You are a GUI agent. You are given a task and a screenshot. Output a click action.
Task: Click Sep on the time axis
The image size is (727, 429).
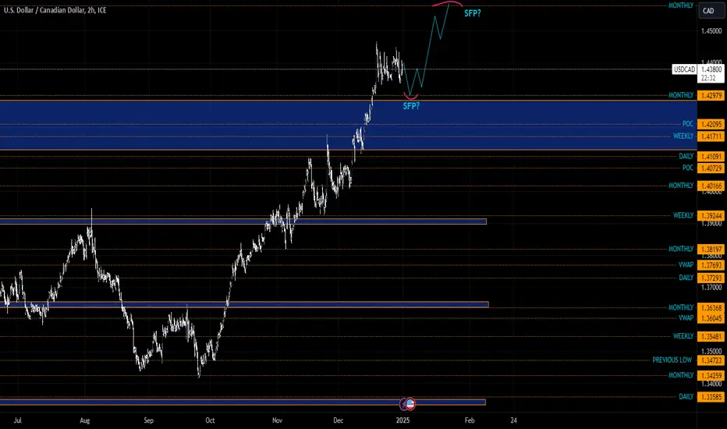point(148,420)
